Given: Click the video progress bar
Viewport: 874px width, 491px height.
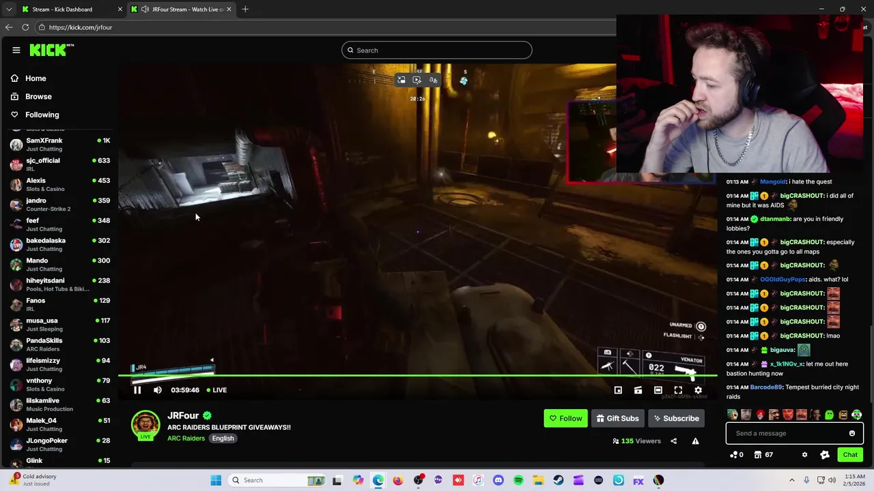Looking at the screenshot, I should coord(418,376).
